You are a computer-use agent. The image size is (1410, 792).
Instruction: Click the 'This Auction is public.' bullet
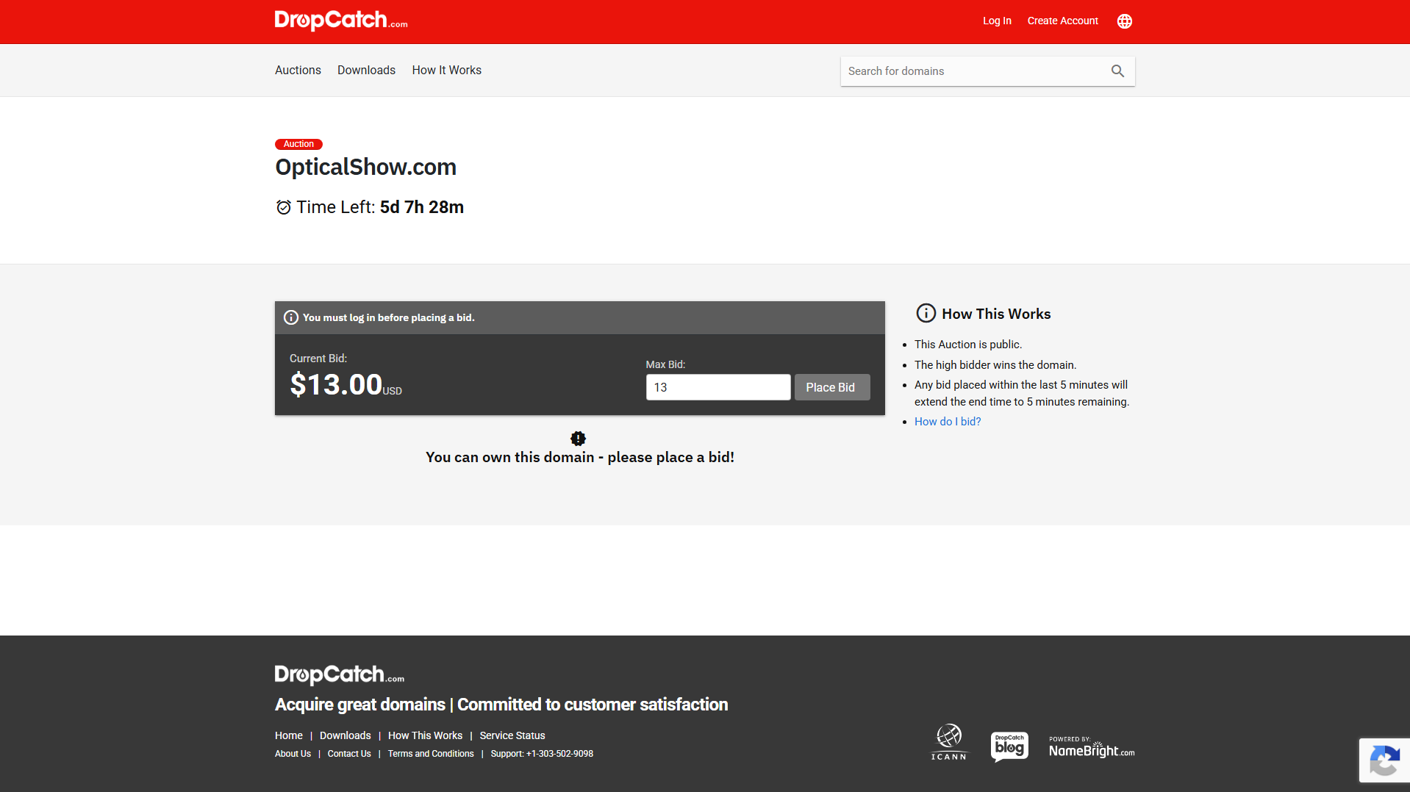point(968,345)
